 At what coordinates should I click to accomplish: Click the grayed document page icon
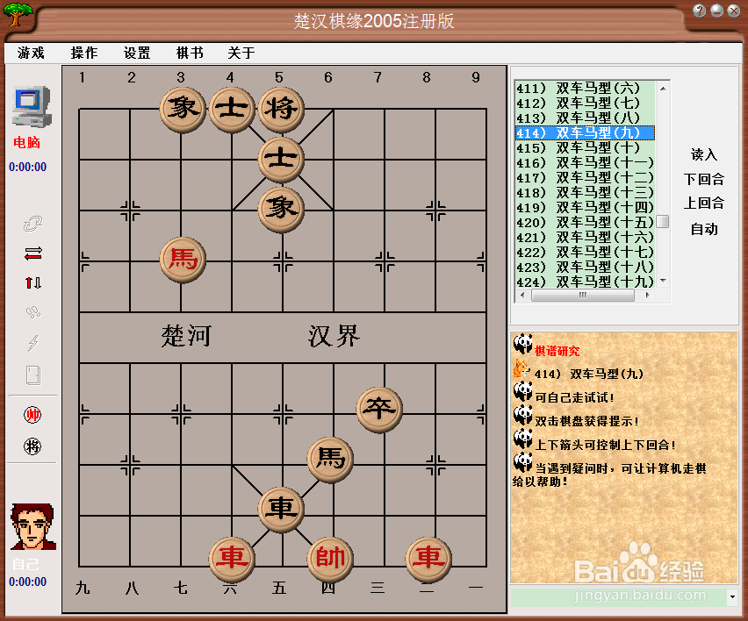coord(32,375)
